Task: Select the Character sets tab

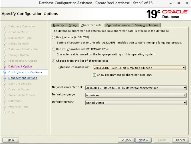Action: point(91,25)
